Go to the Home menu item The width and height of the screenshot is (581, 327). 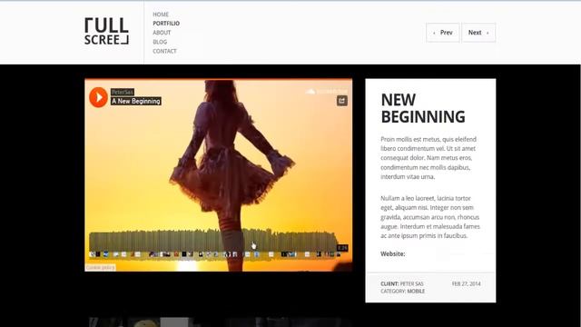pos(161,15)
